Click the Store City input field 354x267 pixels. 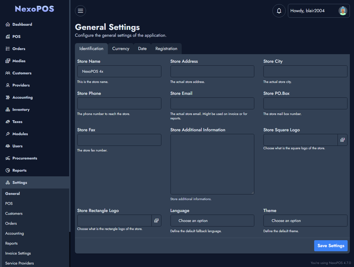pyautogui.click(x=305, y=71)
